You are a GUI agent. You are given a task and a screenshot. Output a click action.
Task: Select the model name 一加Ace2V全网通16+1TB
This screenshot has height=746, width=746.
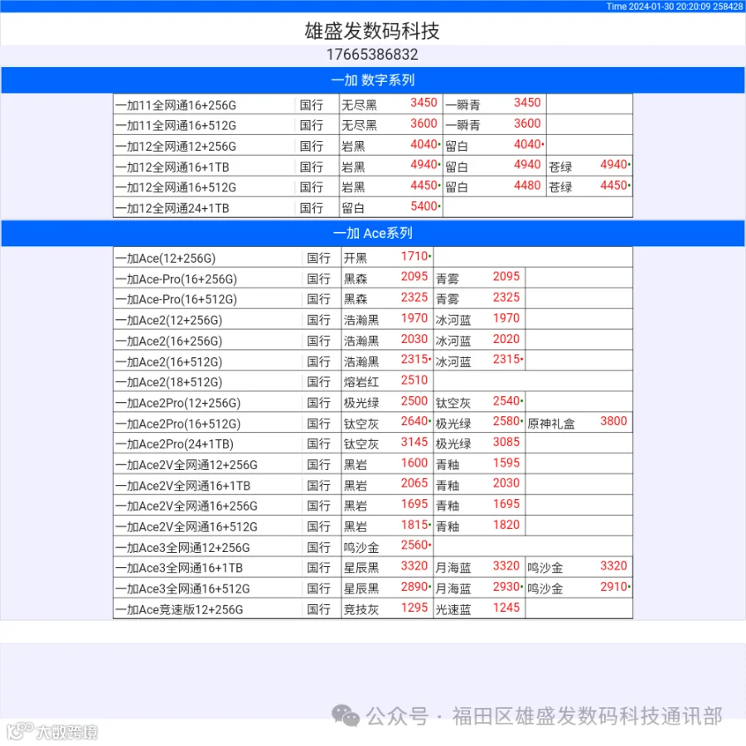tap(182, 486)
